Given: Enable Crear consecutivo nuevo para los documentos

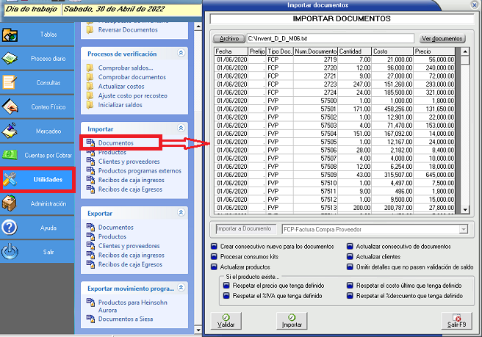Looking at the screenshot, I should point(214,246).
